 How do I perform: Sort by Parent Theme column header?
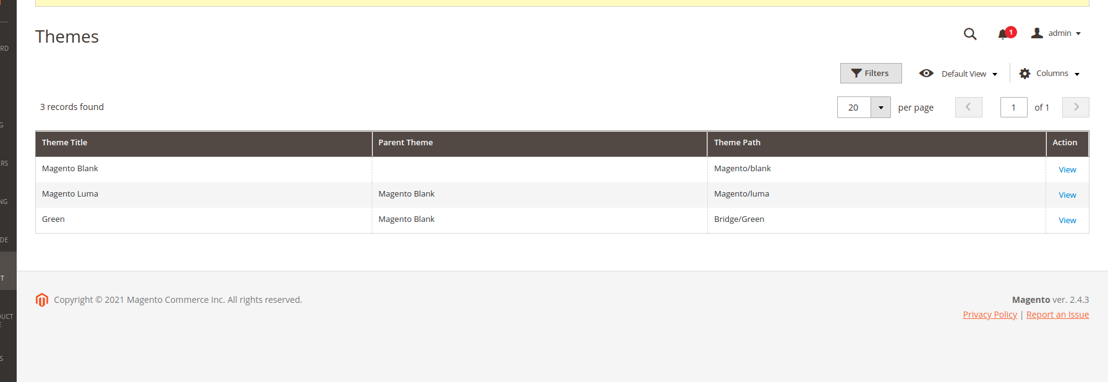click(539, 143)
